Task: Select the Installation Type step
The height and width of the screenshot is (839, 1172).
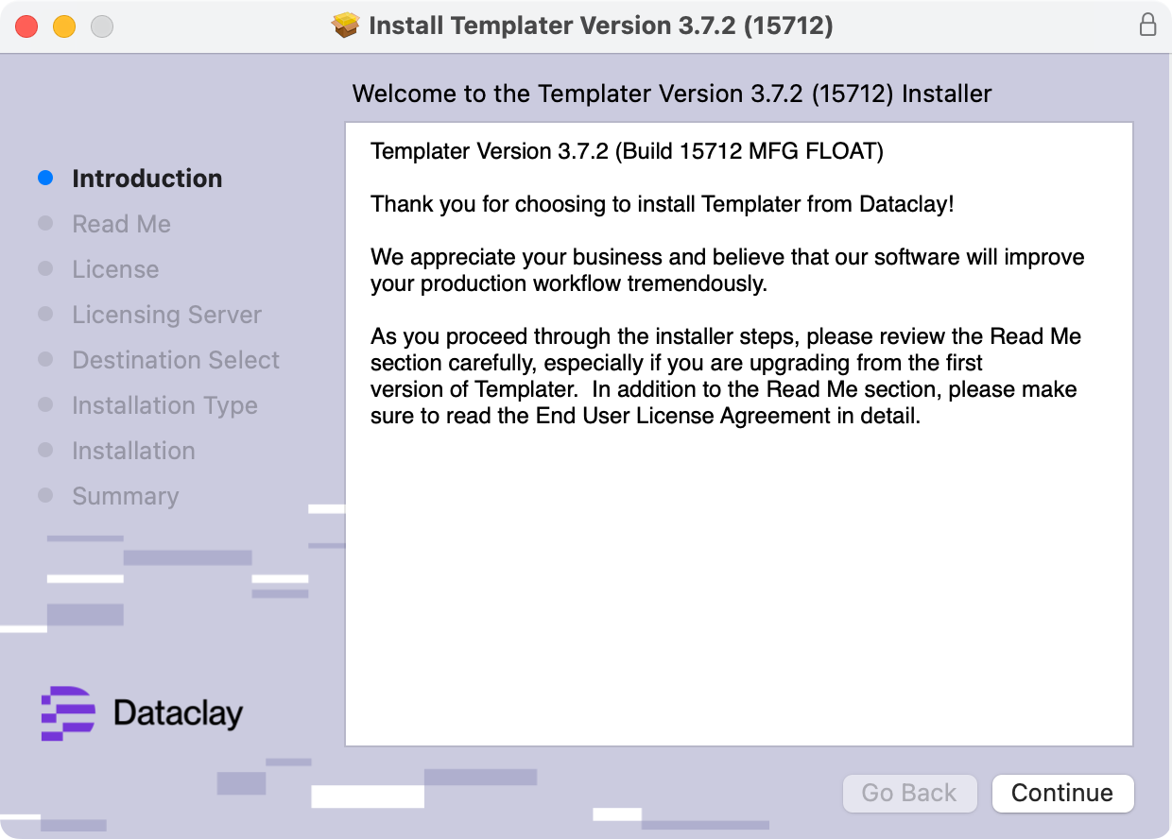Action: (x=164, y=405)
